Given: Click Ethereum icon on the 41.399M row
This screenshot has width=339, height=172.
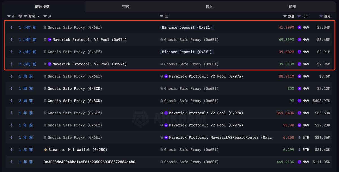Looking at the screenshot, I should coord(12,27).
